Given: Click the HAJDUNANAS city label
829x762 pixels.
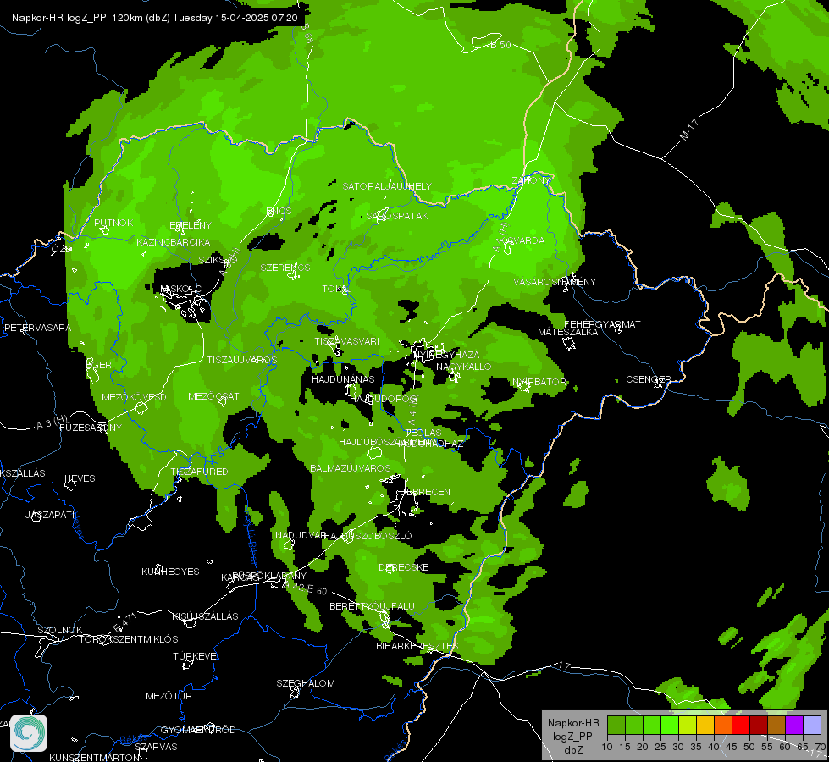Looking at the screenshot, I should 343,379.
